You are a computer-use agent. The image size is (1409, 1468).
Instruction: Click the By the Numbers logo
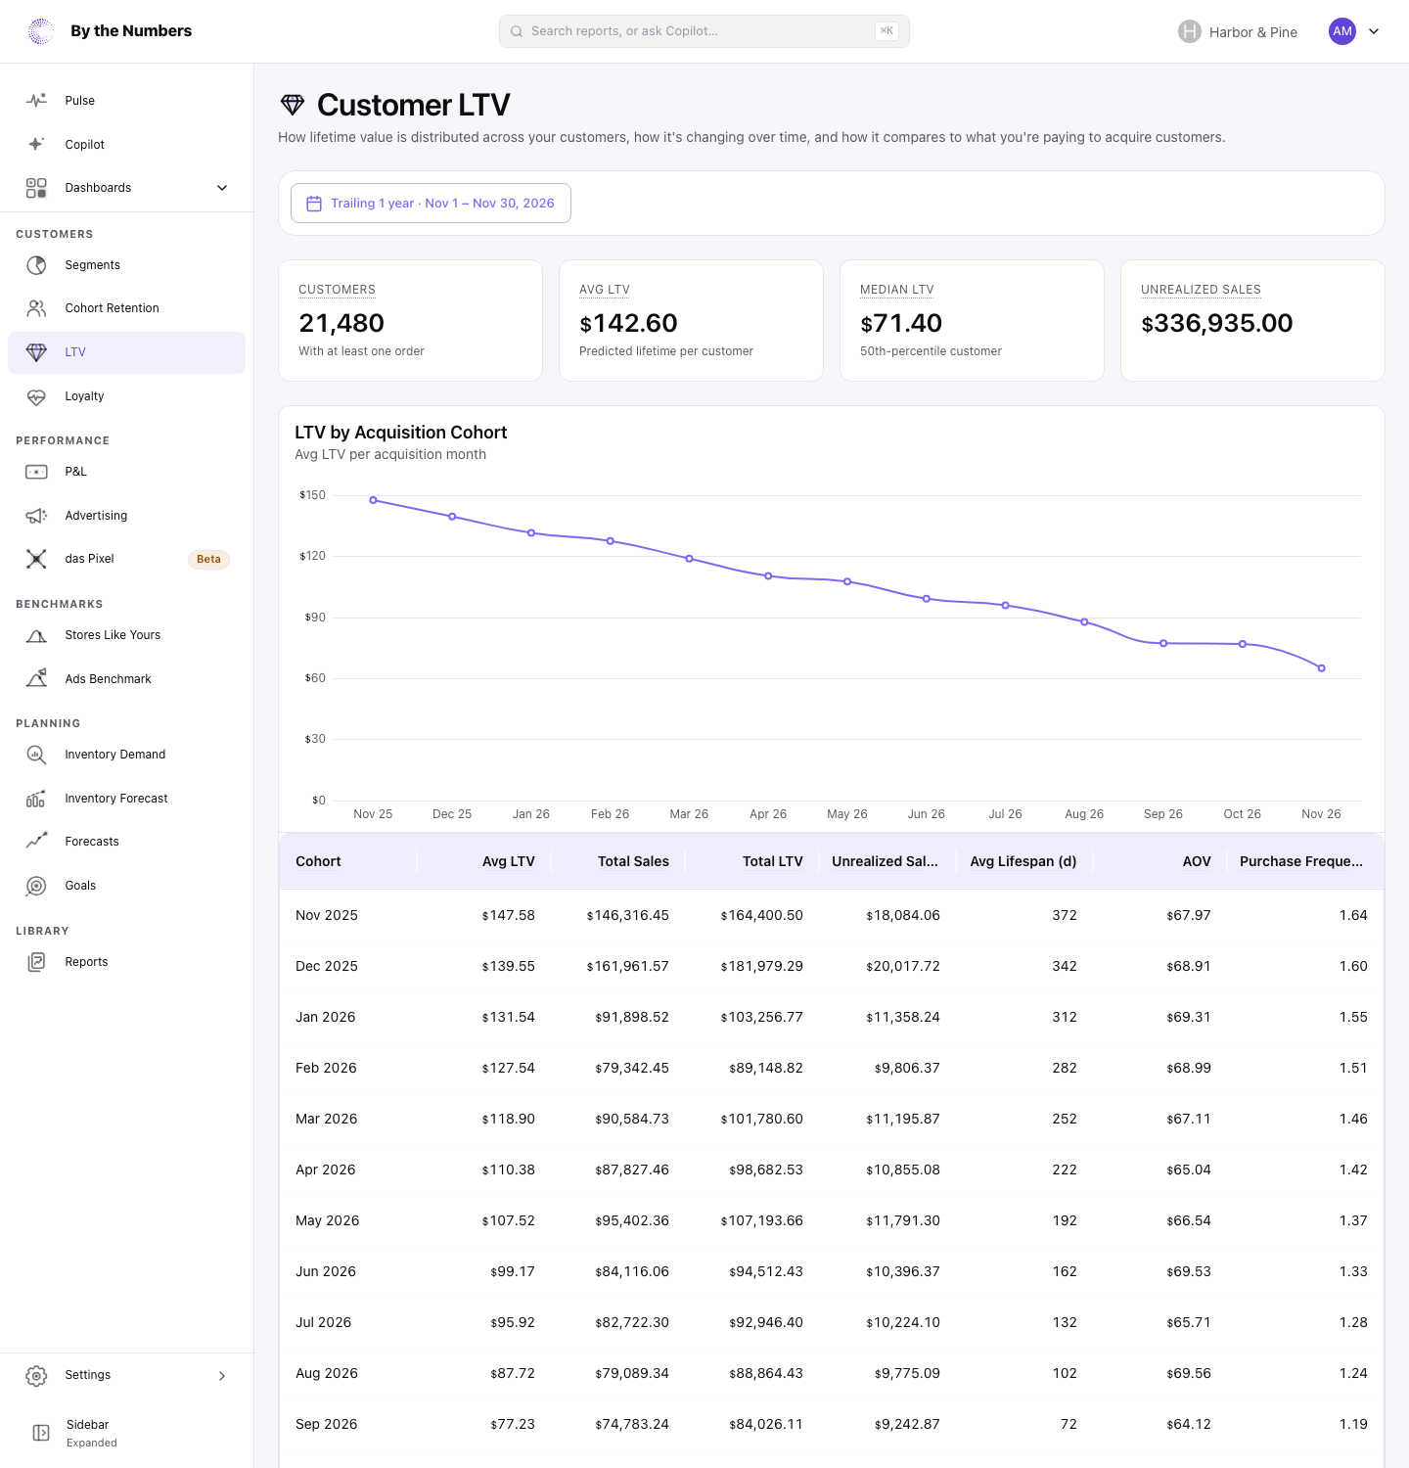point(110,31)
